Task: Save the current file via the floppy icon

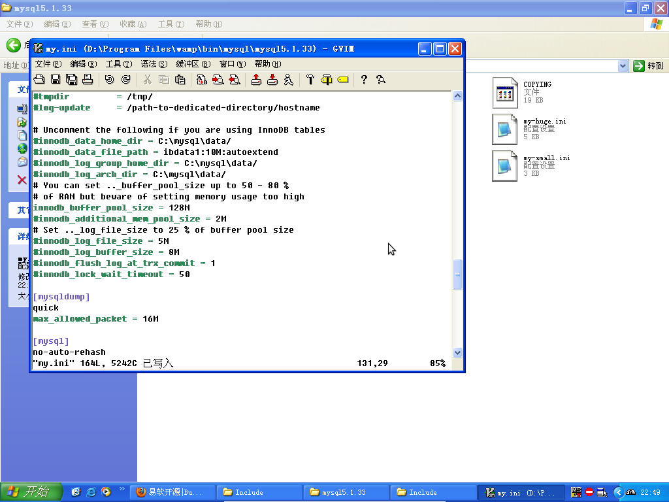Action: (x=56, y=79)
